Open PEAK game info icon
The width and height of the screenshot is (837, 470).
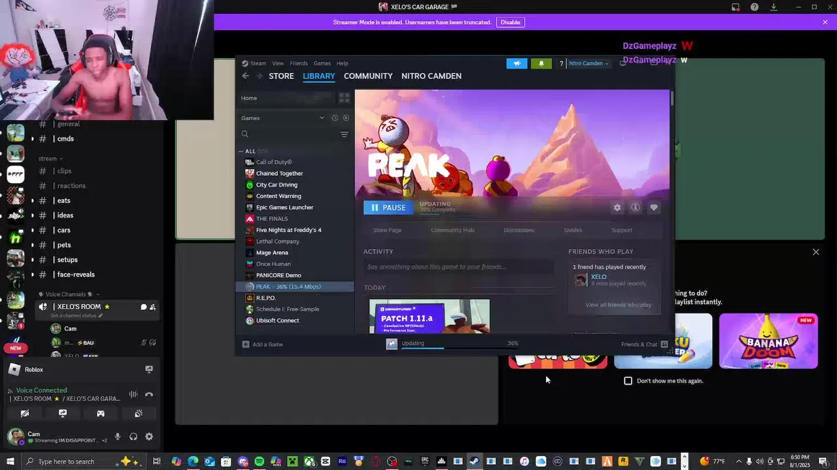click(635, 208)
